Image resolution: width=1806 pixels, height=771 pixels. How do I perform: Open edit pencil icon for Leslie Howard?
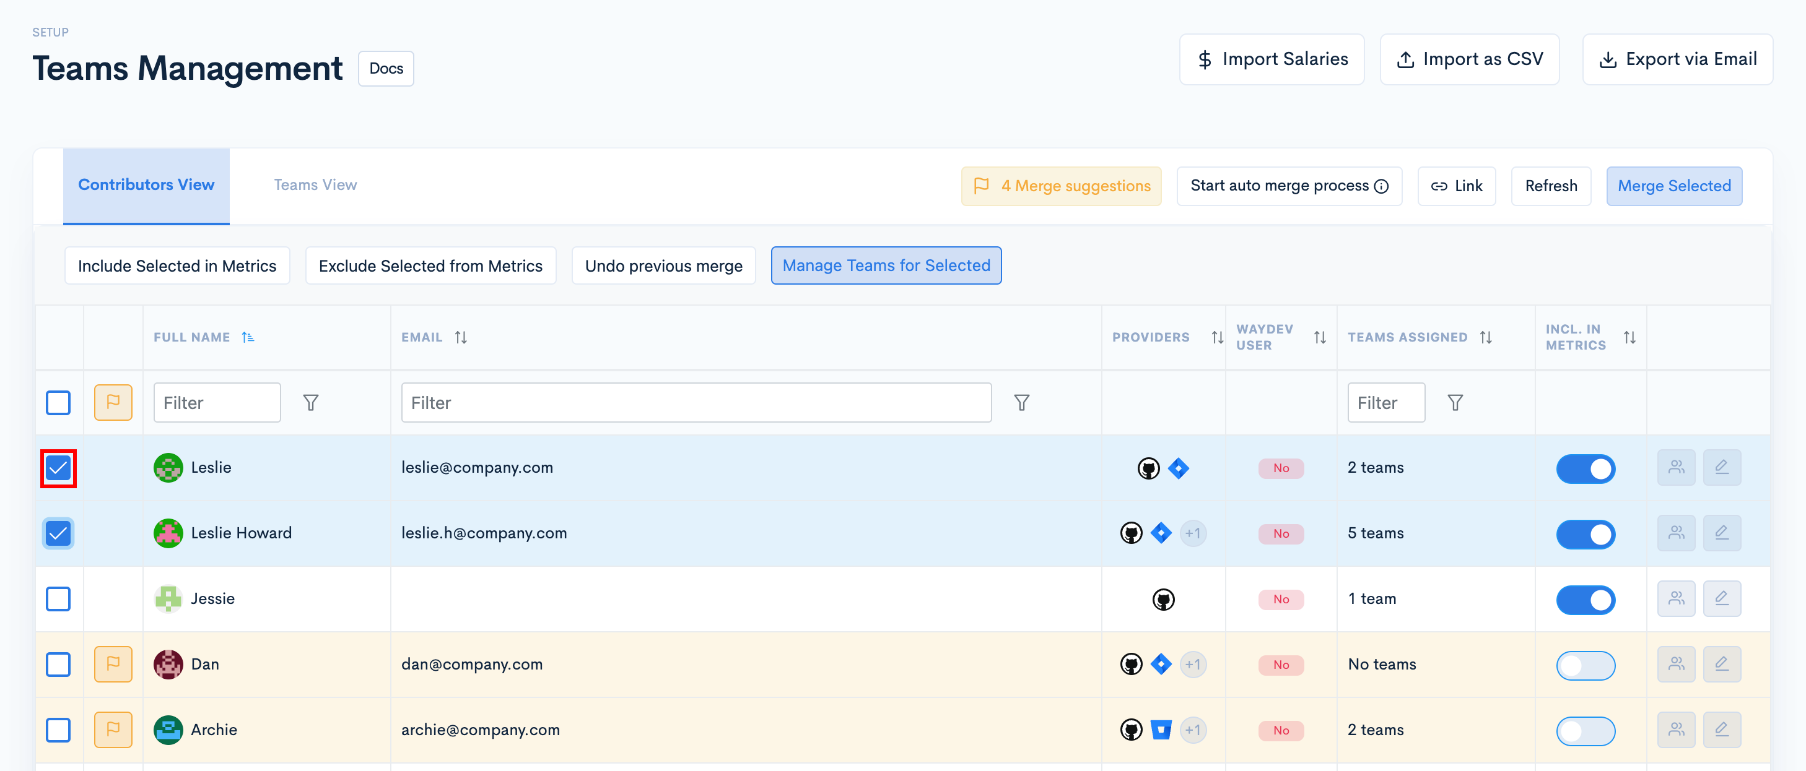1722,533
